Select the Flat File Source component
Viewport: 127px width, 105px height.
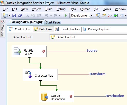29,51
